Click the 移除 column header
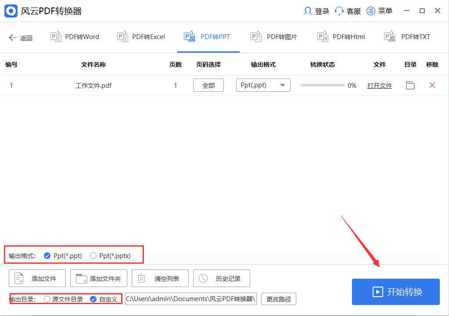The image size is (449, 316). (432, 65)
